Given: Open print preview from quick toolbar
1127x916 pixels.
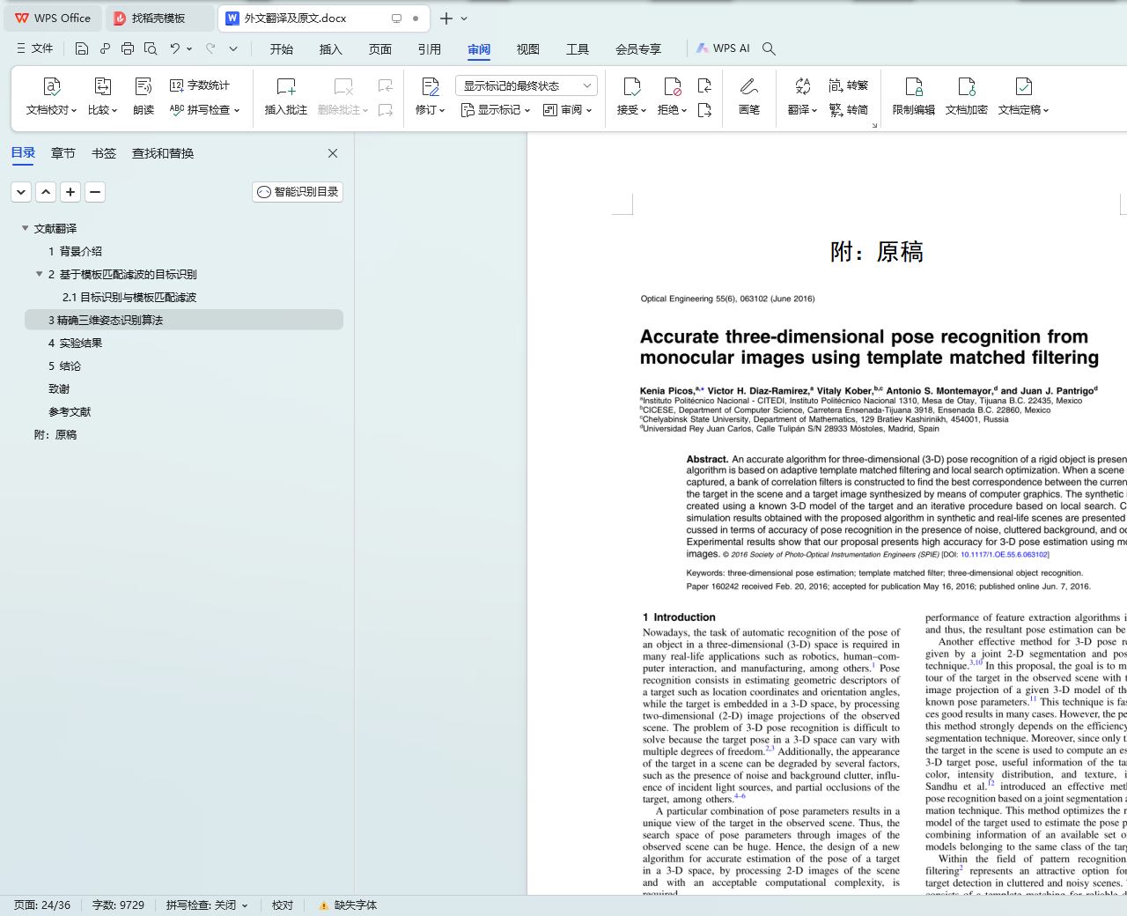Looking at the screenshot, I should [151, 48].
